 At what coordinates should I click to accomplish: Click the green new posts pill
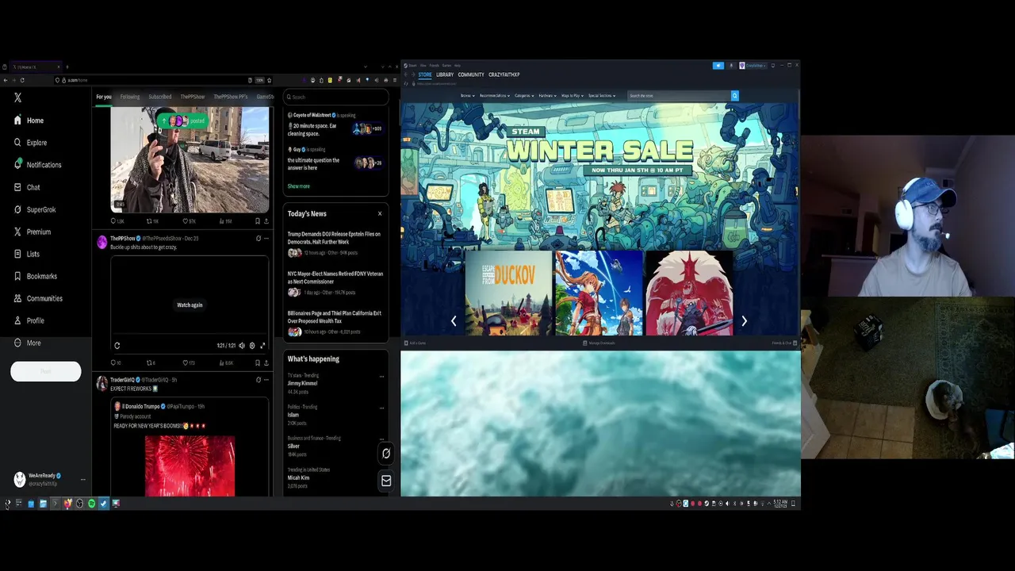[x=182, y=121]
